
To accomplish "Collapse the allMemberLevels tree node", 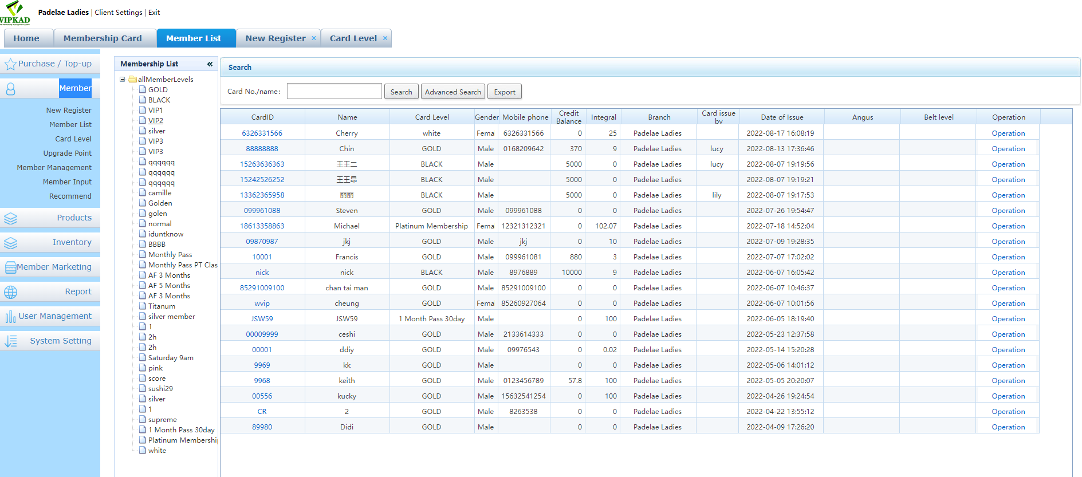I will pos(122,80).
